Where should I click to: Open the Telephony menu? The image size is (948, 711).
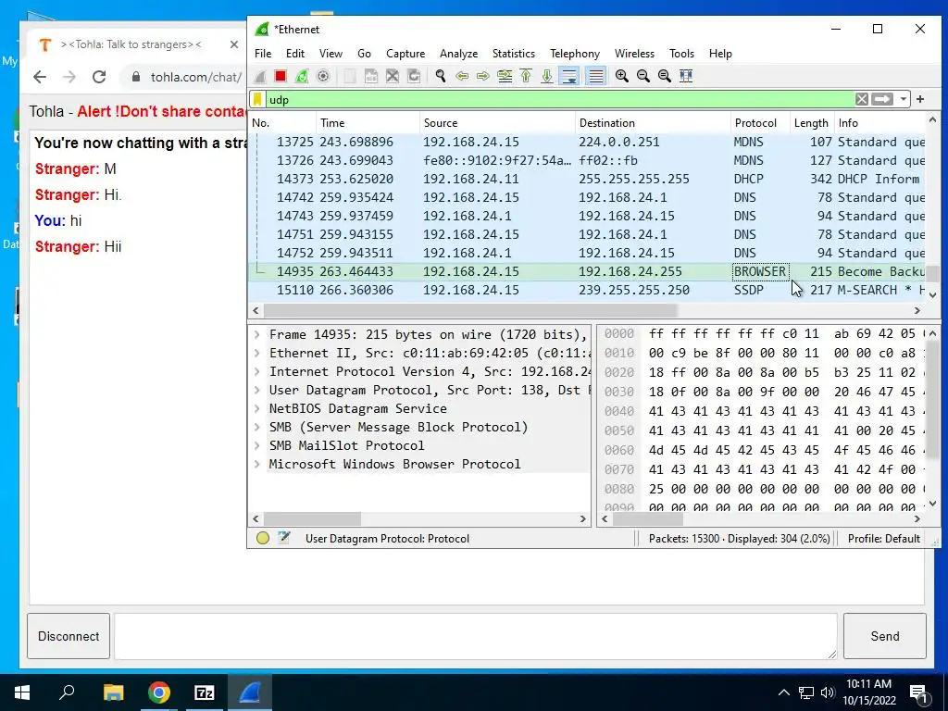tap(574, 53)
